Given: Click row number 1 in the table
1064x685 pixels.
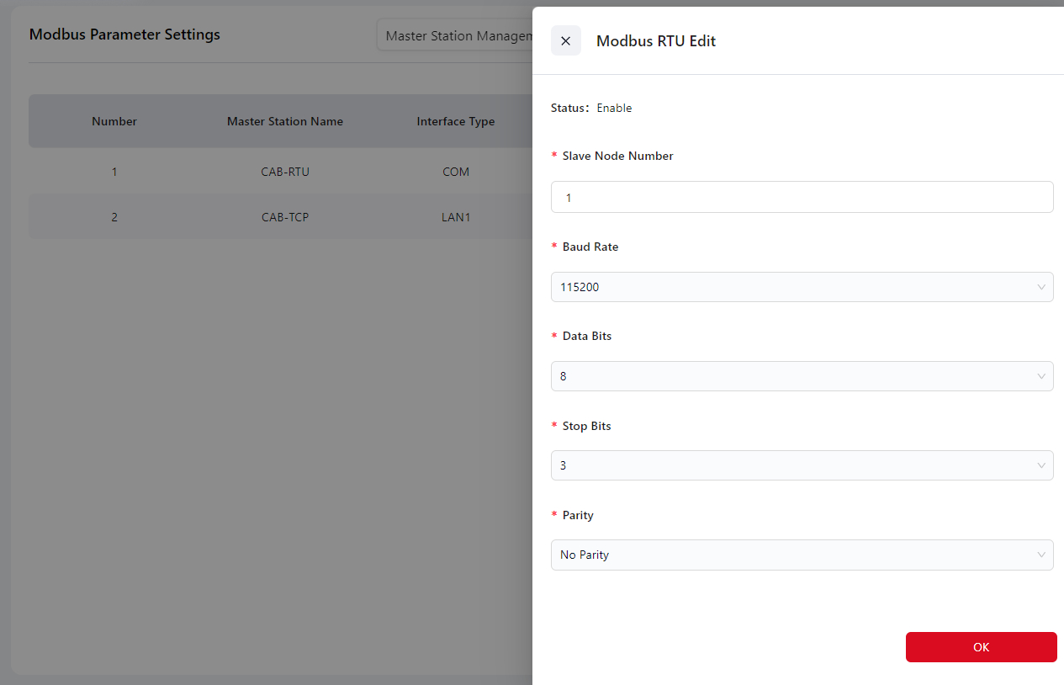Looking at the screenshot, I should point(114,172).
